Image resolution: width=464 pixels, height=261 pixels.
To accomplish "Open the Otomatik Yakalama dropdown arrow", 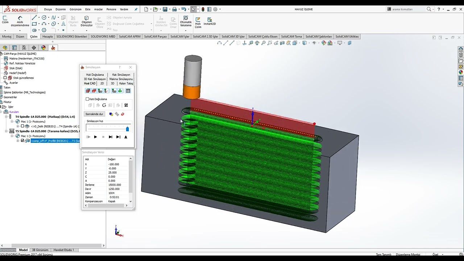I will (186, 30).
